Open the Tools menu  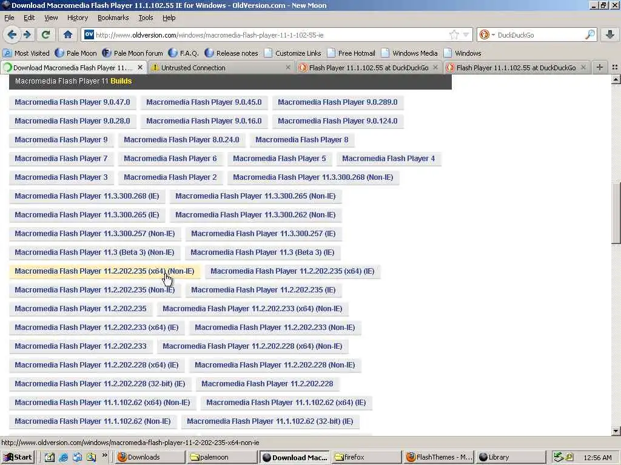[x=146, y=18]
